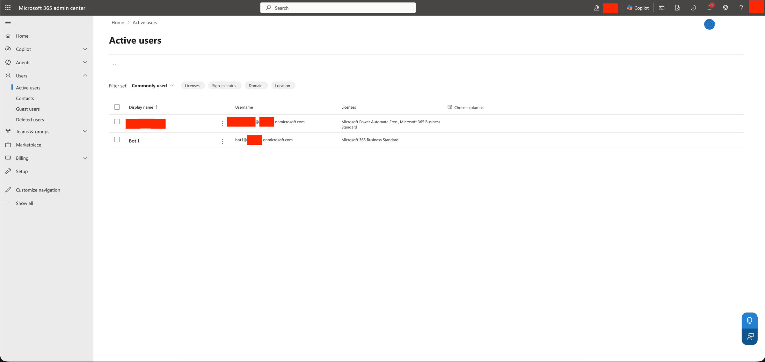
Task: Click the Copilot icon in sidebar
Action: 8,49
